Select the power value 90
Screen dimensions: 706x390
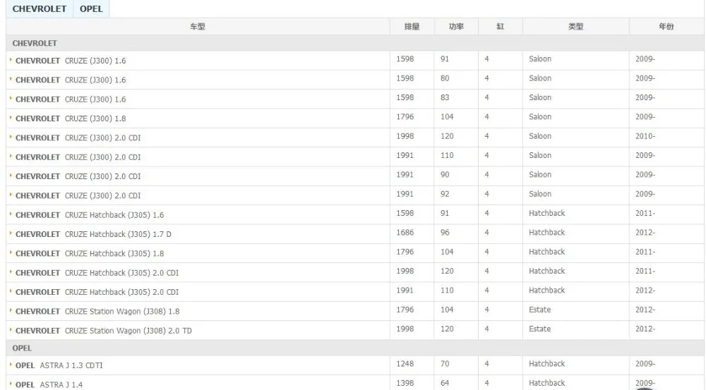(x=445, y=174)
